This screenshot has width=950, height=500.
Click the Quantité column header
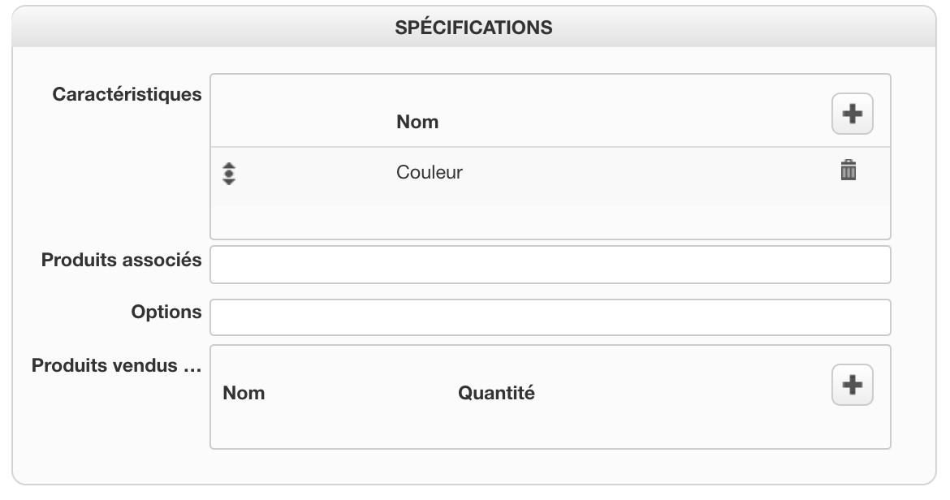click(x=496, y=393)
